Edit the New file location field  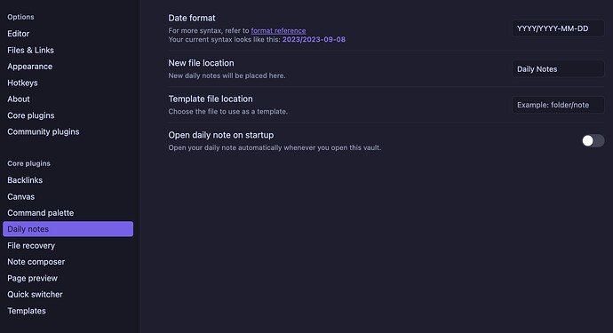[558, 68]
